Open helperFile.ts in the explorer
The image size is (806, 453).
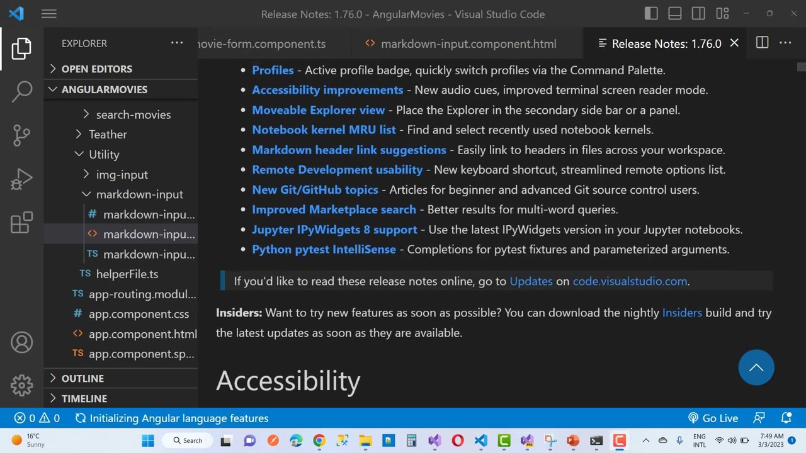[x=127, y=274]
